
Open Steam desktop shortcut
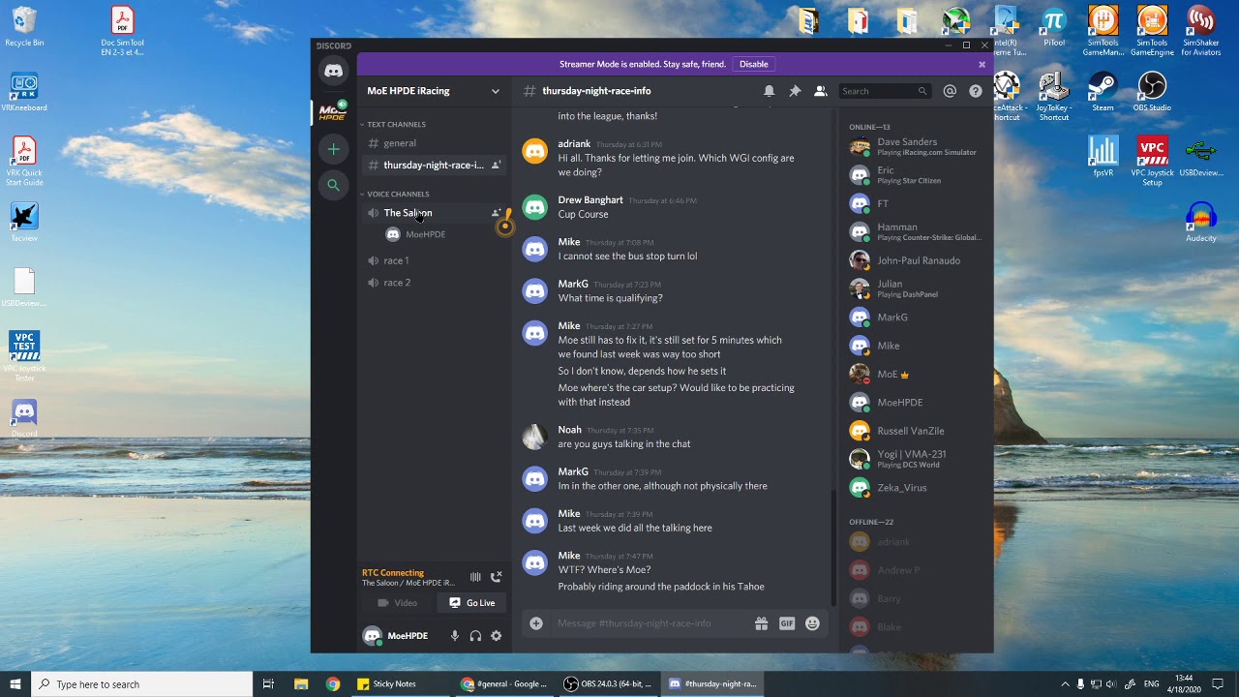pos(1103,92)
